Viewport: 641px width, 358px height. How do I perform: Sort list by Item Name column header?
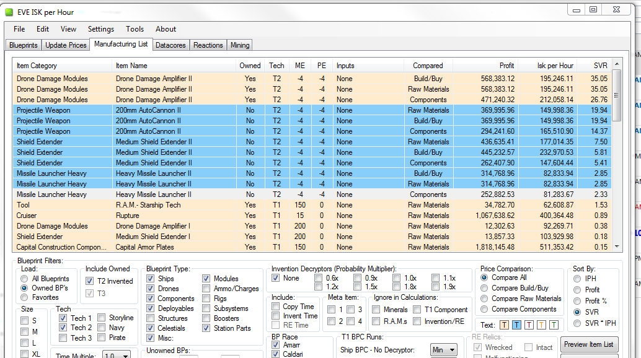[174, 65]
